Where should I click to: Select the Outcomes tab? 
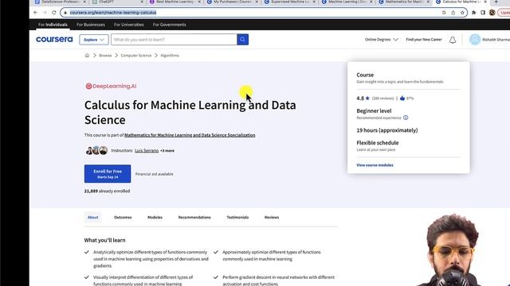[123, 217]
